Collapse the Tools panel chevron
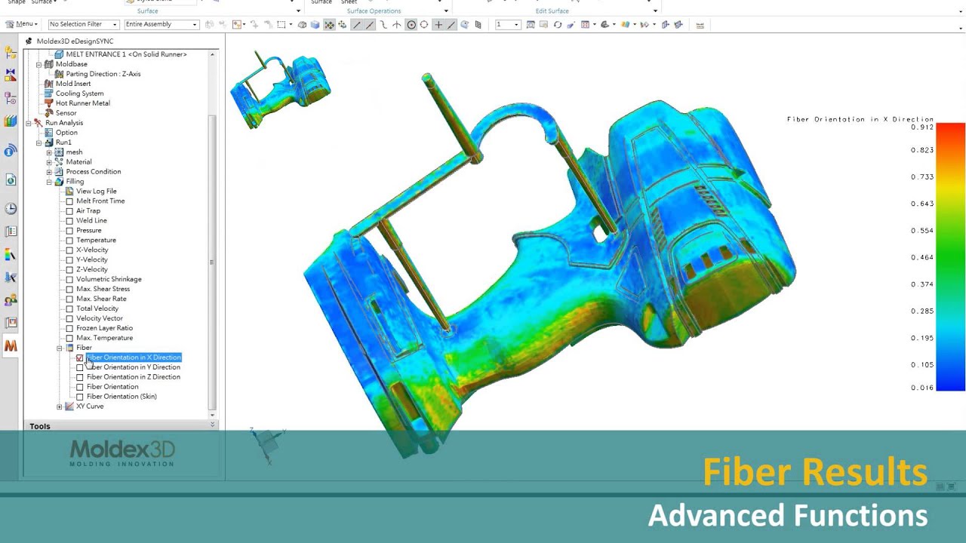 click(x=212, y=426)
